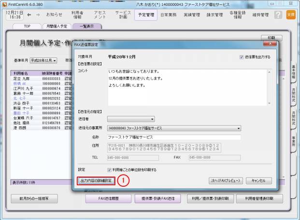Open the help question mark icon
The height and width of the screenshot is (220, 300).
tap(278, 15)
